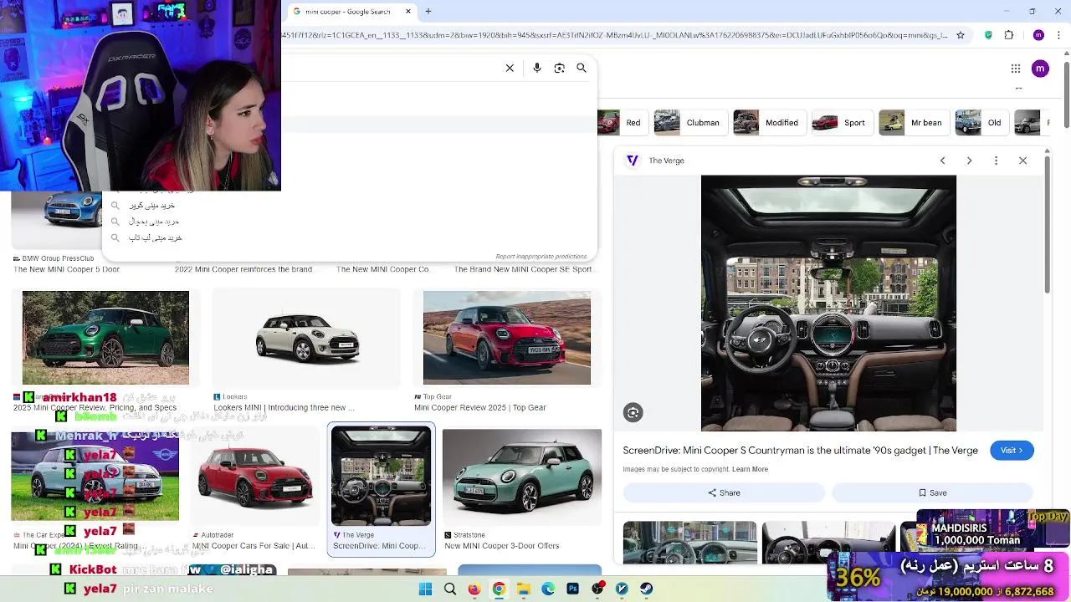Show the next image in the preview panel
The image size is (1071, 602).
click(969, 161)
